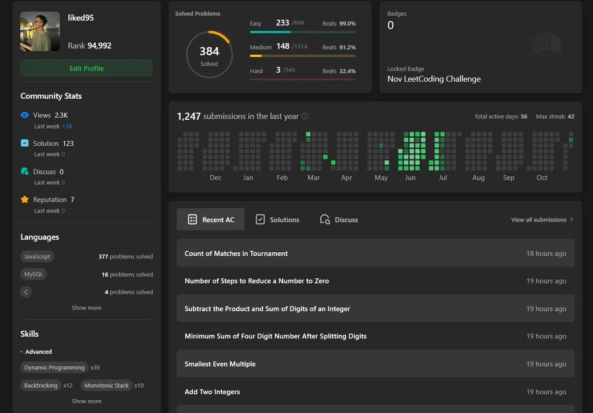The width and height of the screenshot is (593, 413).
Task: Click the star icon beside Reputation
Action: 24,199
